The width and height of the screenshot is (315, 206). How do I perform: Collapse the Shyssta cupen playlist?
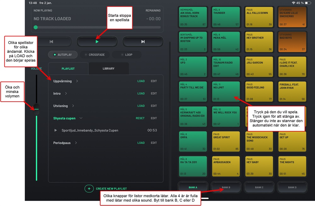click(81, 118)
